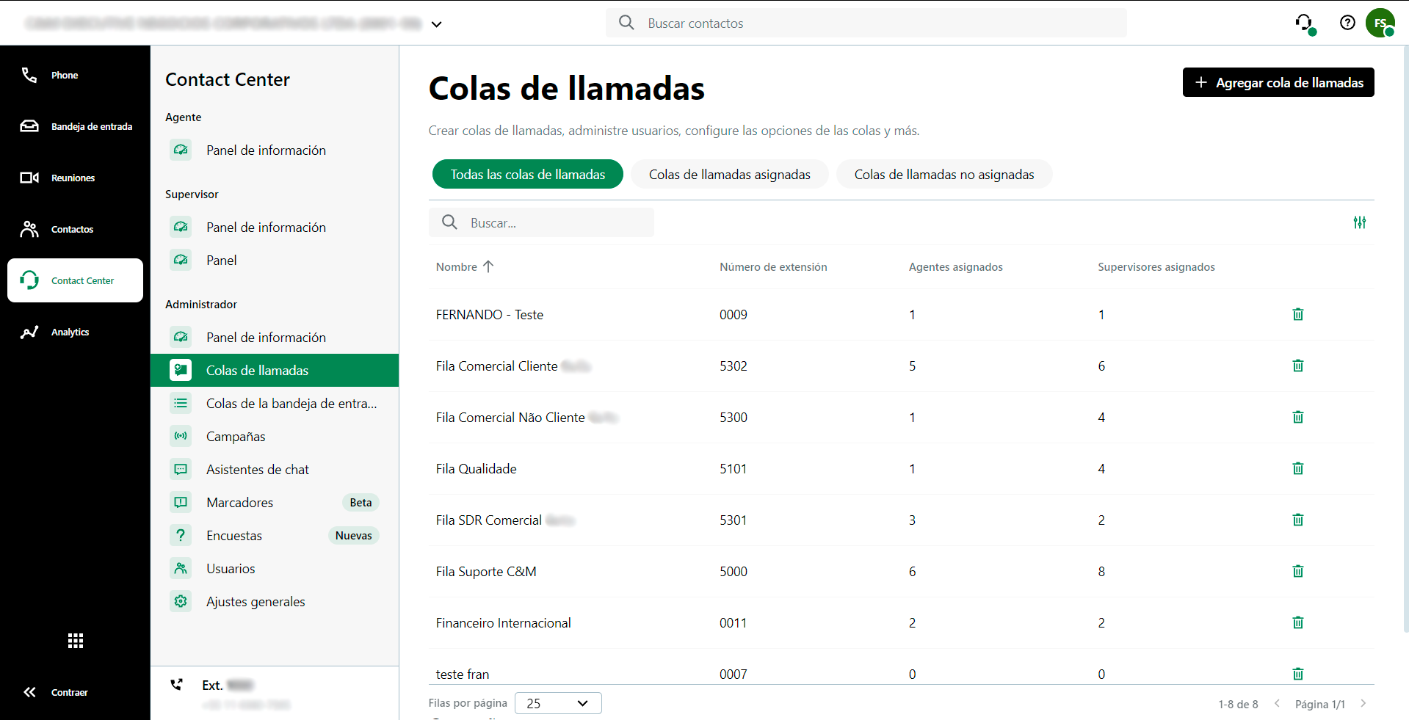Open the apps grid launcher icon
Image resolution: width=1409 pixels, height=720 pixels.
pos(75,641)
